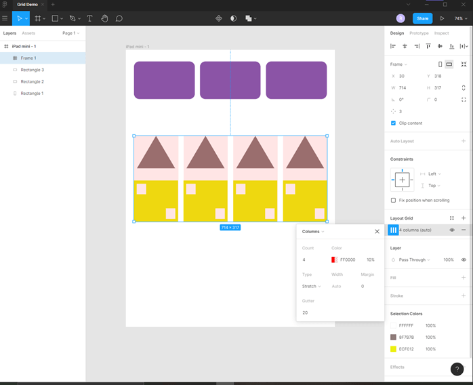The image size is (473, 385).
Task: Open the Left horizontal constraint dropdown
Action: click(x=434, y=174)
